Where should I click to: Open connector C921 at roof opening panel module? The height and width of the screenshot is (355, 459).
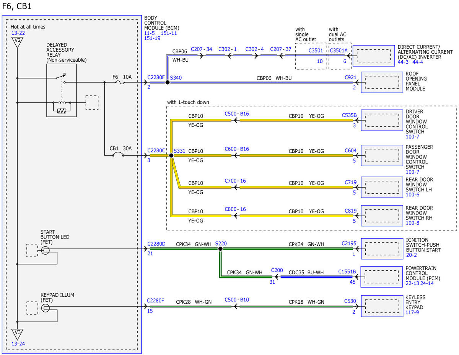pyautogui.click(x=350, y=77)
